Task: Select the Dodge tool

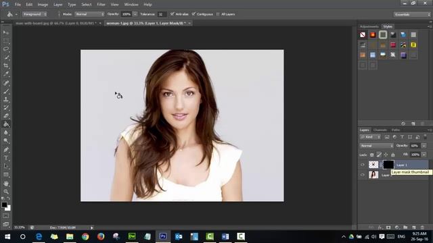Action: tap(6, 141)
